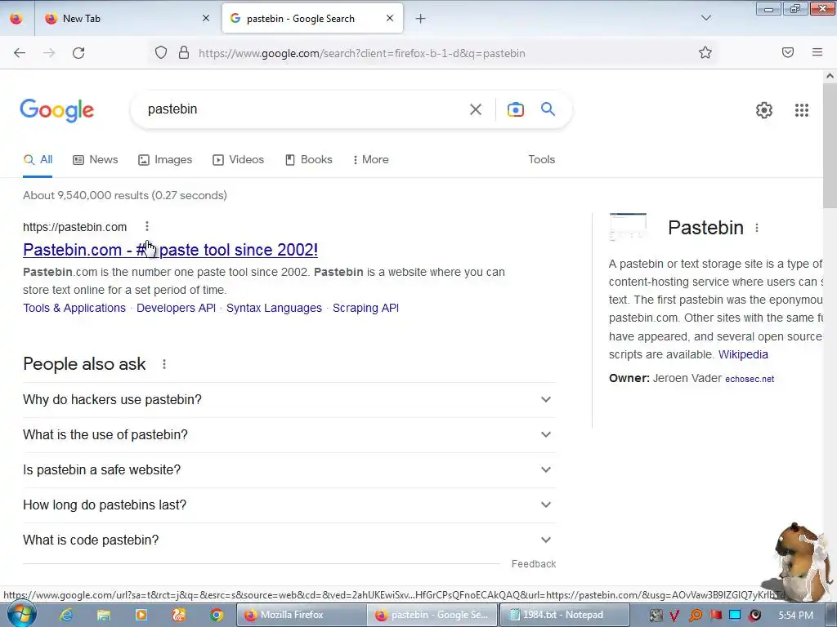
Task: Click the page vertical scrollbar thumb
Action: coord(830,147)
